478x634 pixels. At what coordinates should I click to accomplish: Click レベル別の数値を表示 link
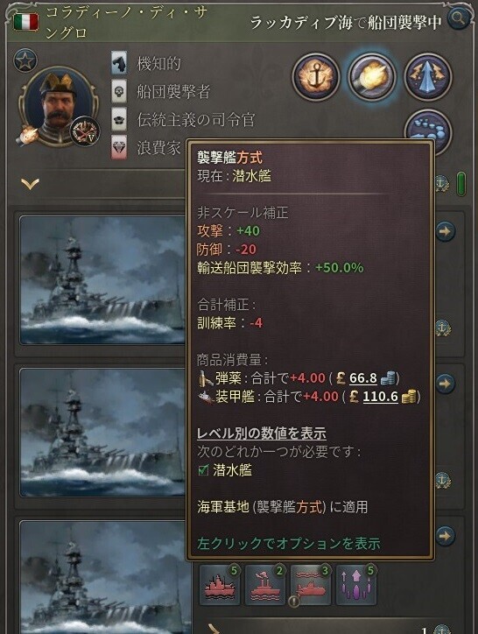pos(261,433)
